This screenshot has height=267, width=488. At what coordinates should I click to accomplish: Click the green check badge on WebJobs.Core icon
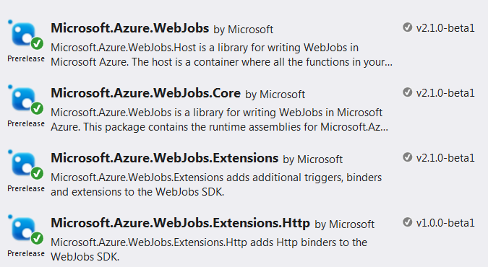[x=37, y=108]
